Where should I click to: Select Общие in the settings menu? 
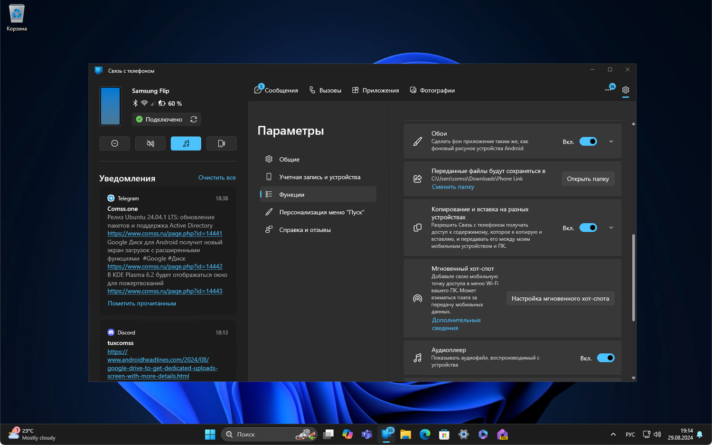point(318,159)
